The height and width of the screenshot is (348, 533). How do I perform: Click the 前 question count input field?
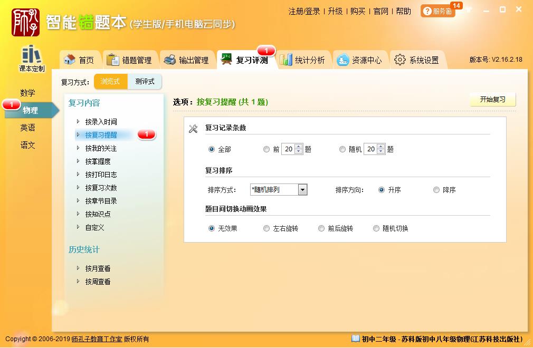[288, 149]
